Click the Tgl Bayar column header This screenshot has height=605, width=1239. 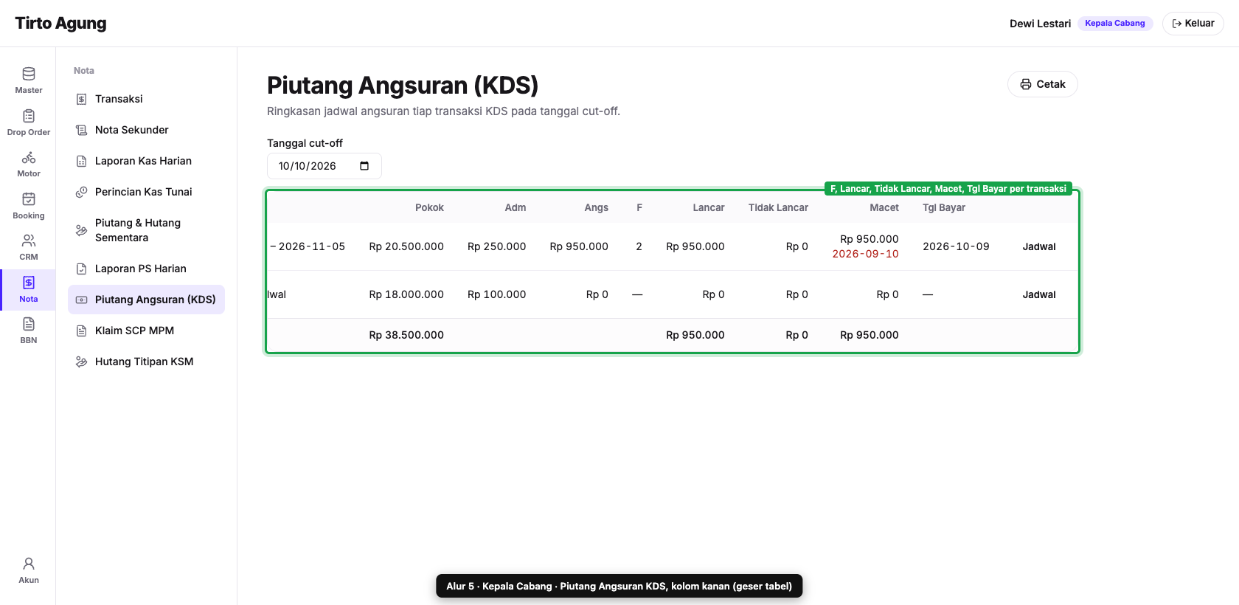tap(944, 207)
